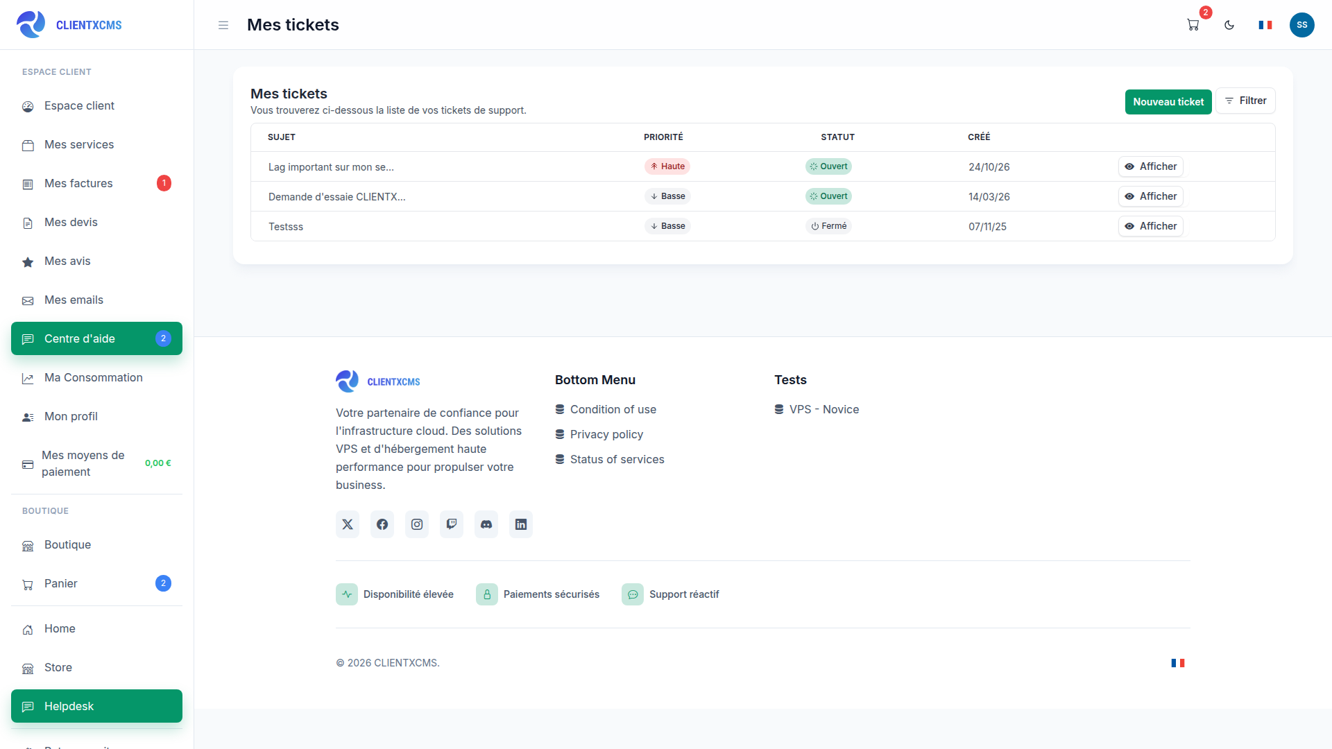Create a Nouveau ticket
Screen dimensions: 1332x749
pyautogui.click(x=1168, y=102)
